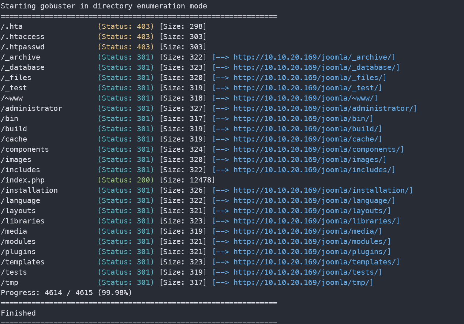Open the joomla/libraries/ URL
The width and height of the screenshot is (464, 324).
point(315,221)
